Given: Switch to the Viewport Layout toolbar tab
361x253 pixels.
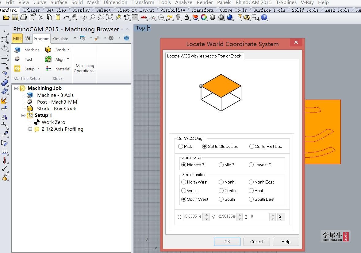Looking at the screenshot, I should (136, 10).
